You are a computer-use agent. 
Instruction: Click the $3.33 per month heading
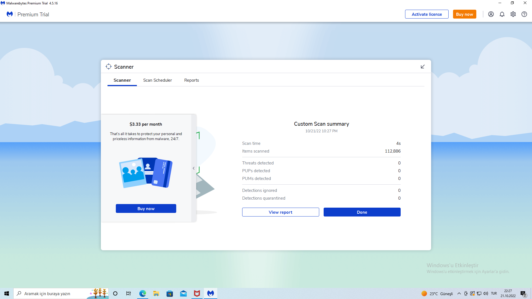coord(146,124)
